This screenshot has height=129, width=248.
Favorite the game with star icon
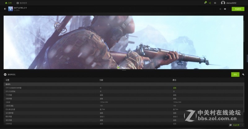coord(220,9)
